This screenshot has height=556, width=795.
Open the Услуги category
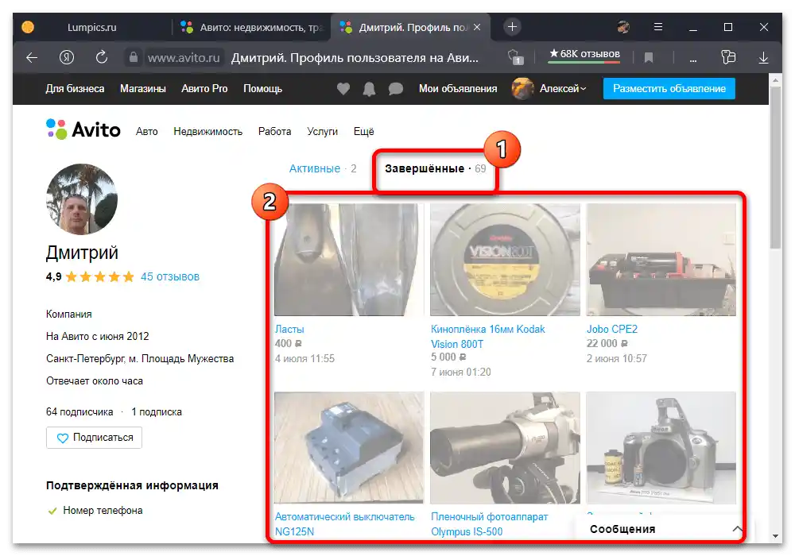[323, 132]
